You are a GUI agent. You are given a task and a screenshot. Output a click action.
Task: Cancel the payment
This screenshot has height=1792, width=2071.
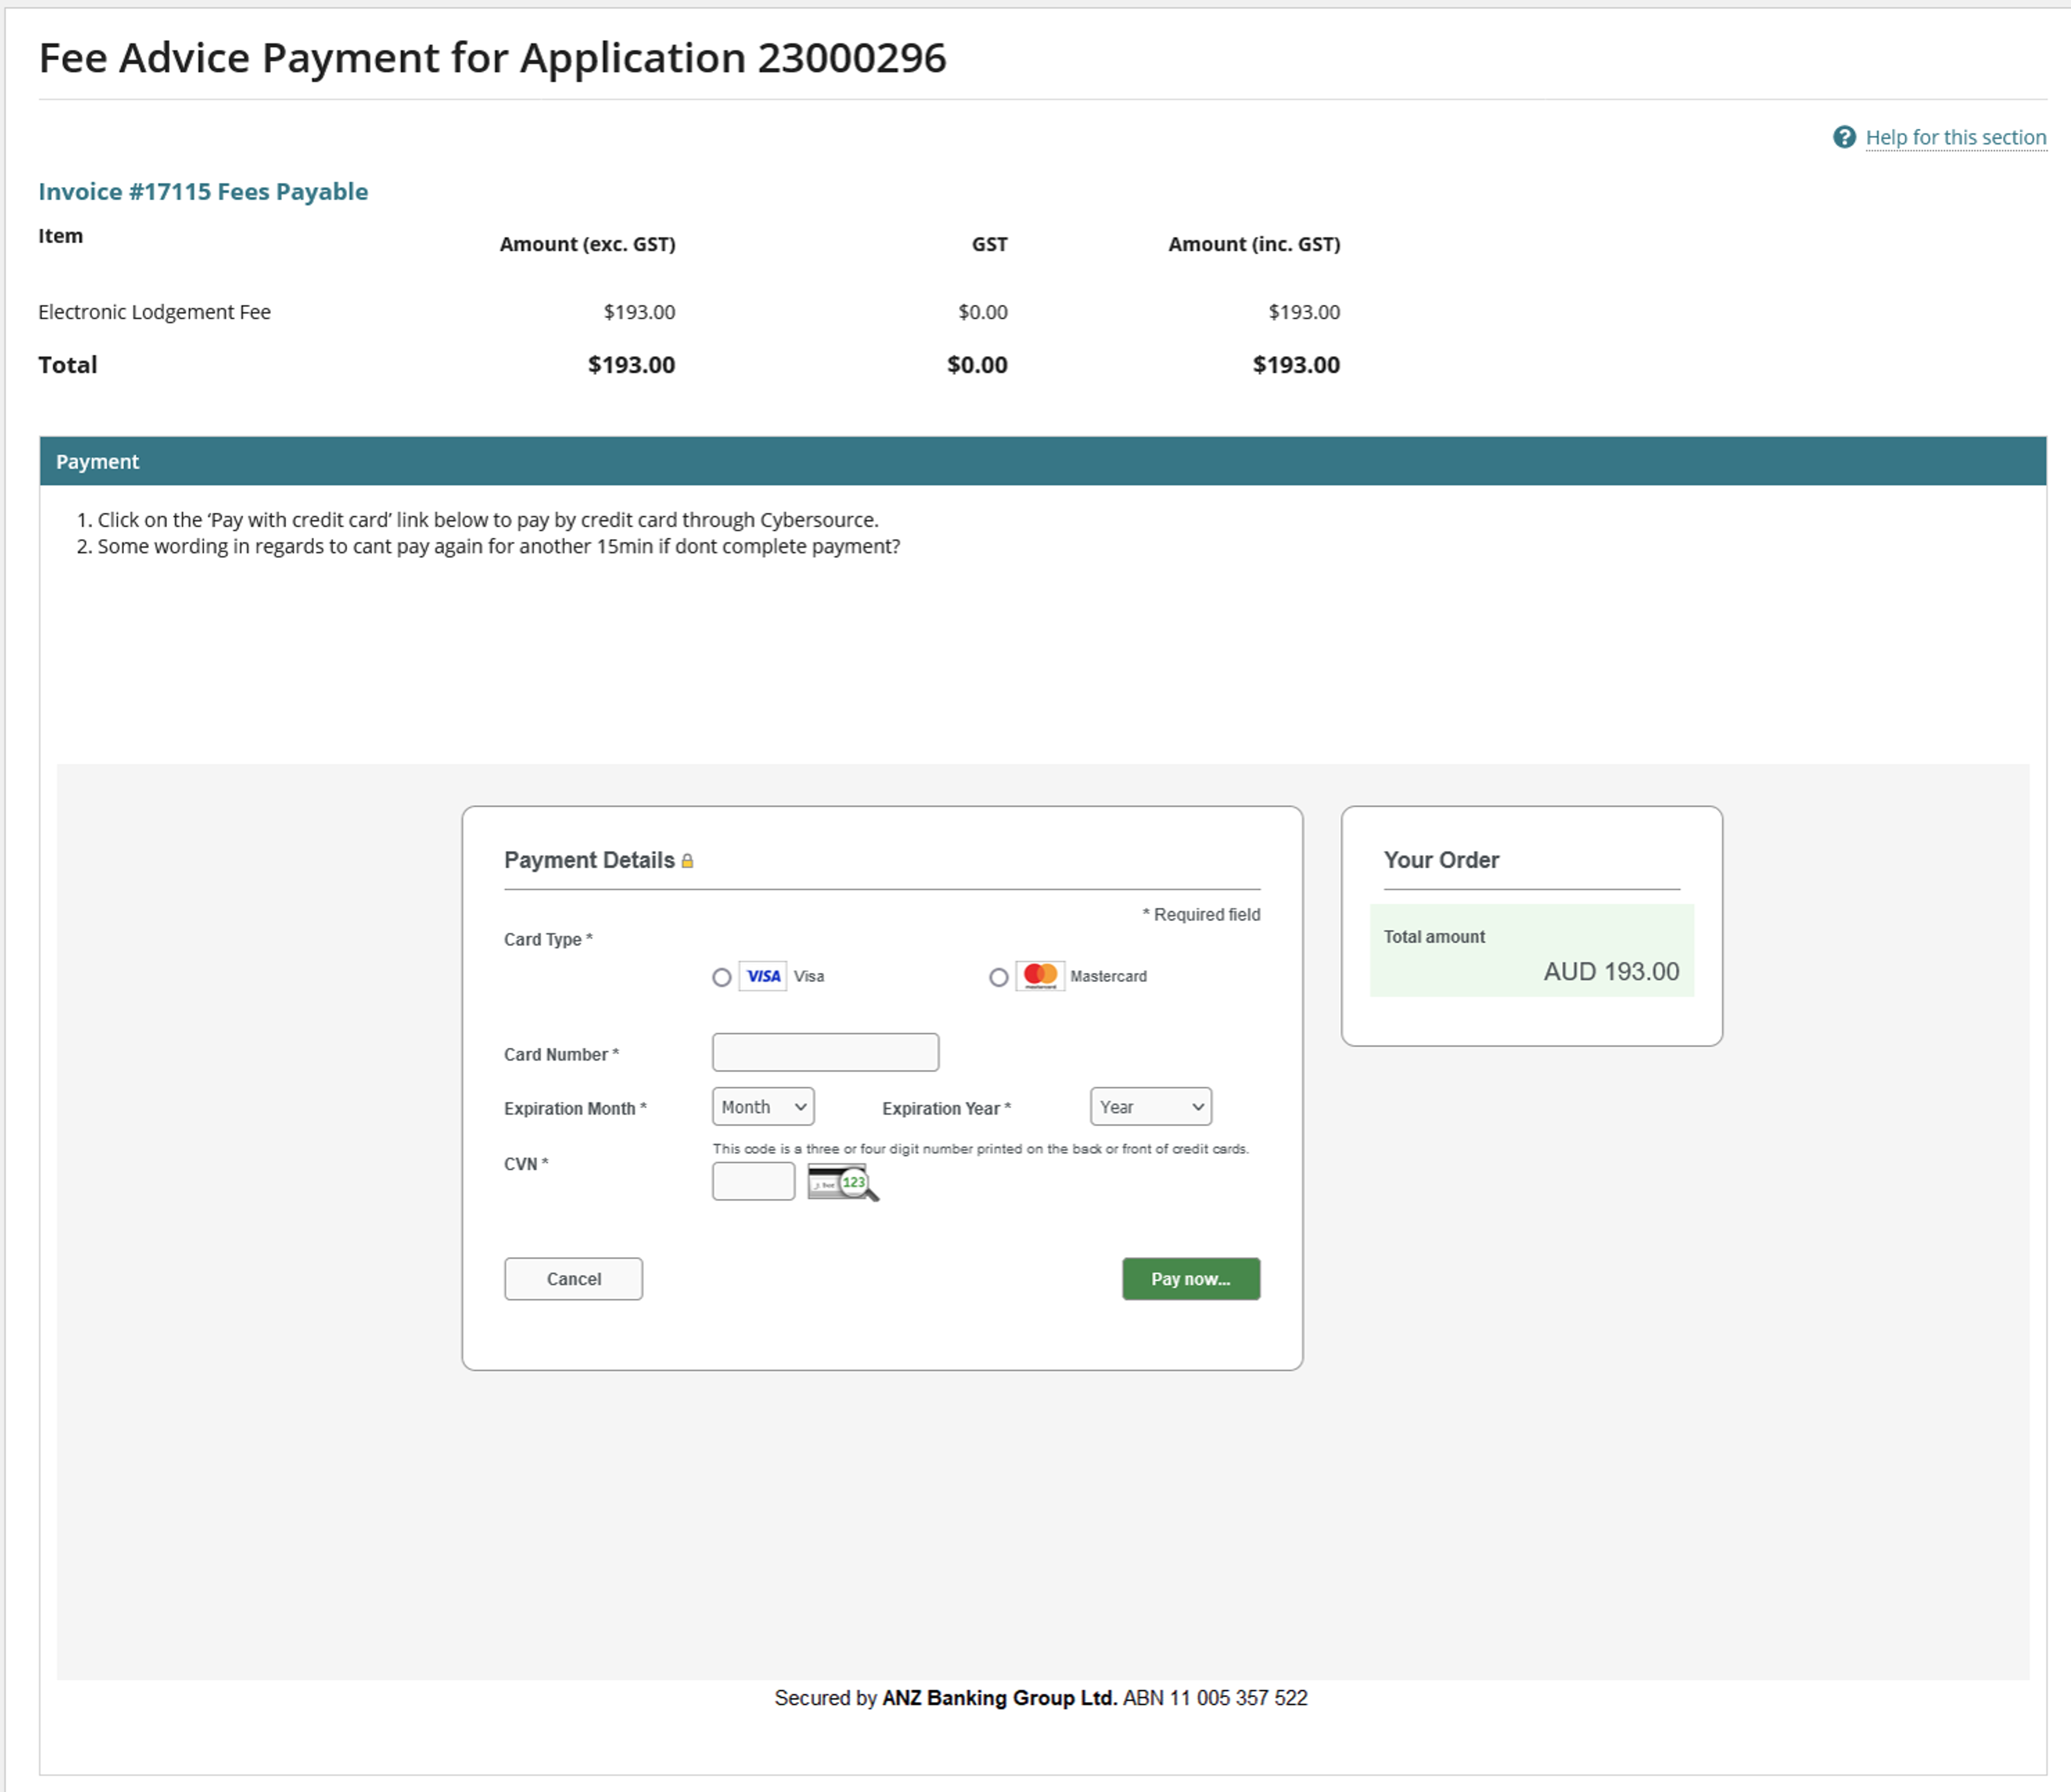tap(573, 1279)
